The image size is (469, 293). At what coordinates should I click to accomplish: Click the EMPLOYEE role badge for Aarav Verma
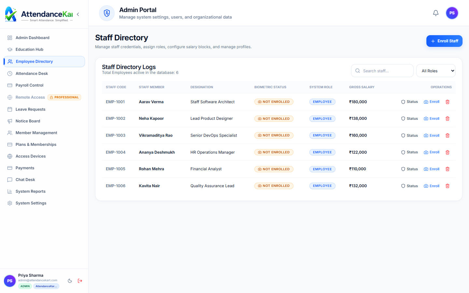[x=322, y=102]
